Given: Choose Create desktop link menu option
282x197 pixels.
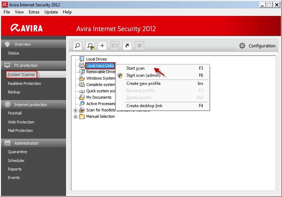Looking at the screenshot, I should 144,106.
